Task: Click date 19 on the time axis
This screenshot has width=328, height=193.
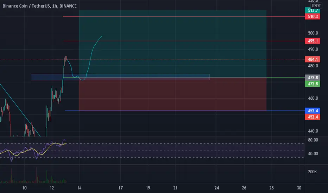Action: coord(148,188)
